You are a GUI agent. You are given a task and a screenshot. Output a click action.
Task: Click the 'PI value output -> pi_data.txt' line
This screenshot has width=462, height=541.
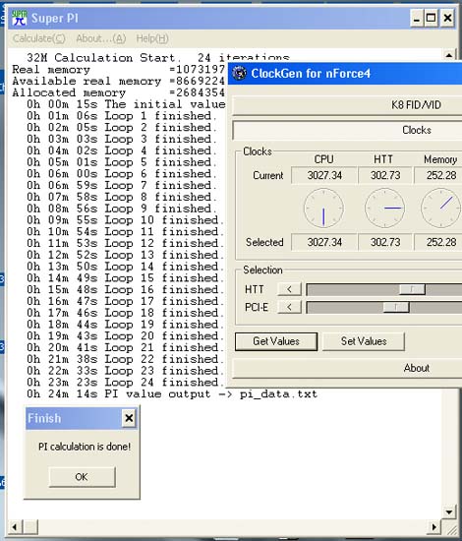click(172, 394)
